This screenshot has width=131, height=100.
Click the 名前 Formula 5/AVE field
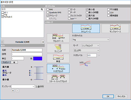click(x=27, y=50)
